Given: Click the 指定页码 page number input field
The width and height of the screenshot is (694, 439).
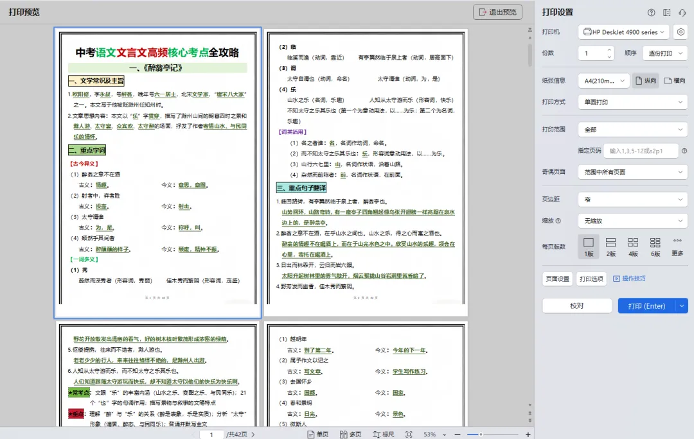Looking at the screenshot, I should click(641, 151).
